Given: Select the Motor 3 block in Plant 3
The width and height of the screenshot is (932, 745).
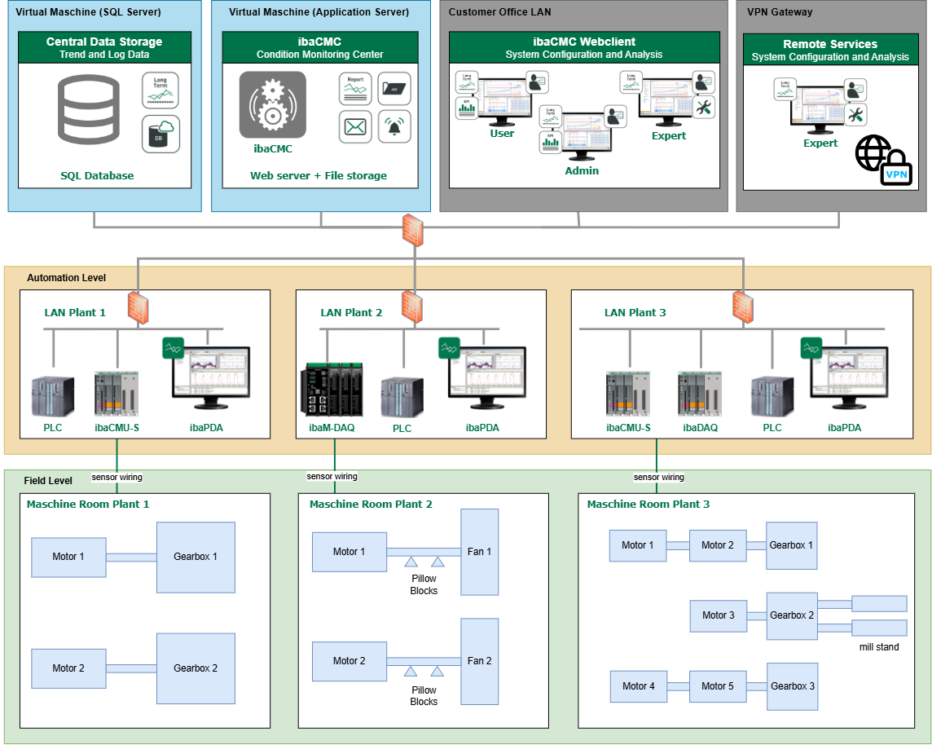Looking at the screenshot, I should [719, 615].
